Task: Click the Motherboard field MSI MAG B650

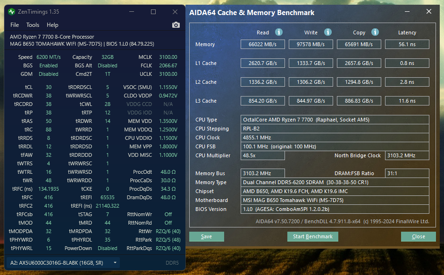Action: coord(335,200)
